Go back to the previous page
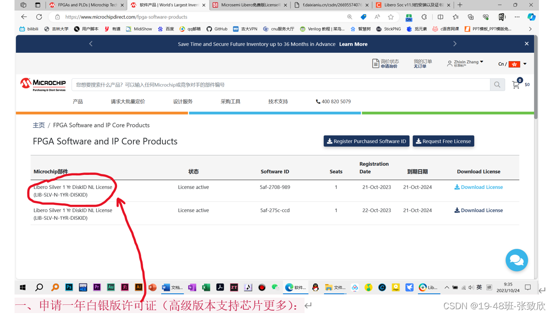 point(24,16)
